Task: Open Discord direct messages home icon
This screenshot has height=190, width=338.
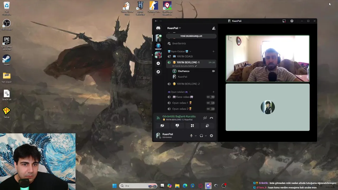Action: tap(158, 28)
